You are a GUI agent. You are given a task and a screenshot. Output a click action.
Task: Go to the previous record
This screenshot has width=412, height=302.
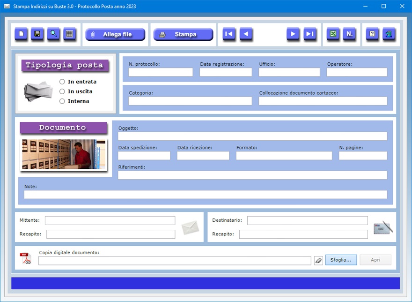click(246, 34)
